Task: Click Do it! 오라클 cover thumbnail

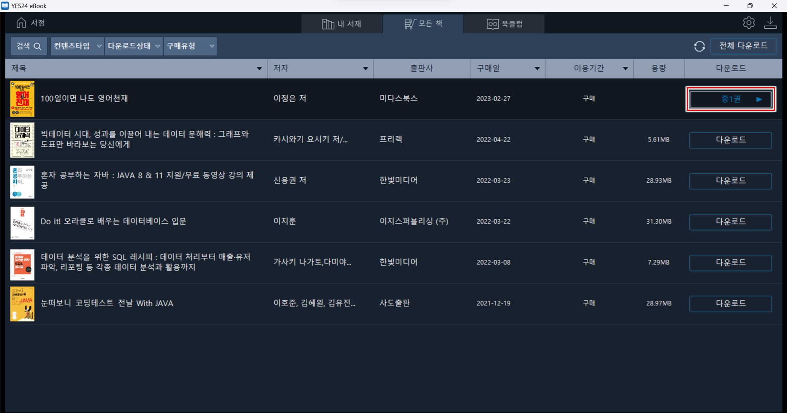Action: pos(22,223)
